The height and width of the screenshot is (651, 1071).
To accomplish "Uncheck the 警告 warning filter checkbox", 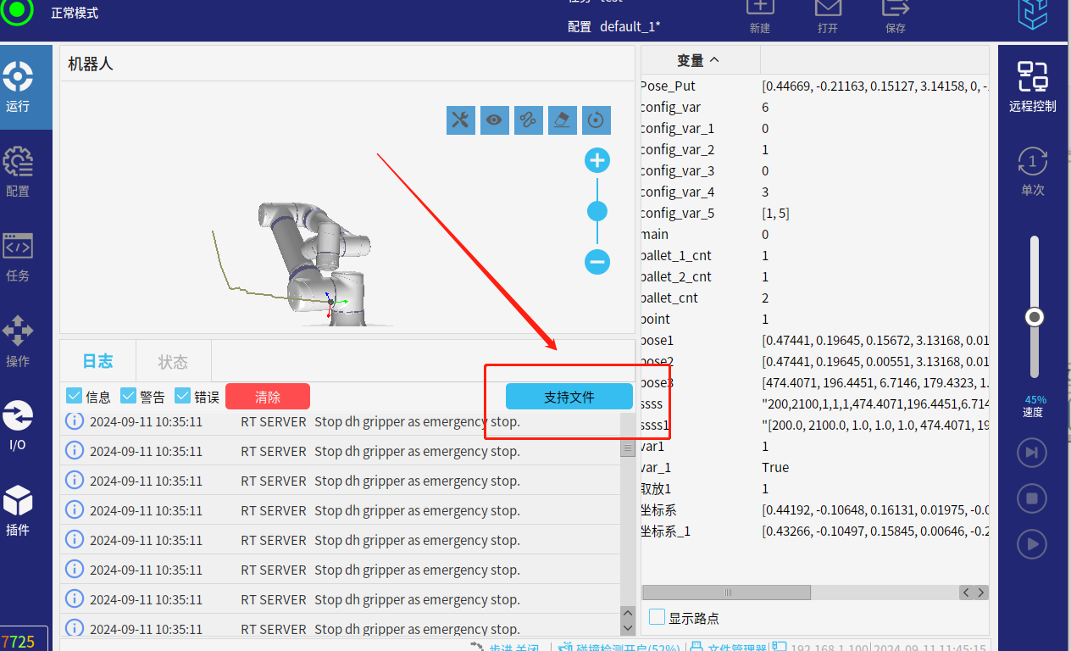I will tap(129, 396).
